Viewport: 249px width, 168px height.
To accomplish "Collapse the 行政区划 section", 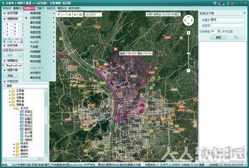I will pyautogui.click(x=5, y=81).
